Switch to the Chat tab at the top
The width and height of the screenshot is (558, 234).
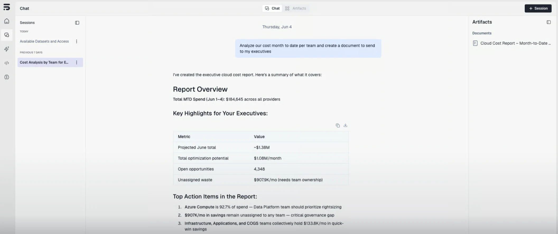coord(272,8)
